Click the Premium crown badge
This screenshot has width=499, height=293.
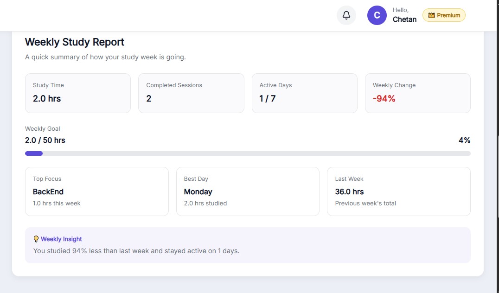coord(444,15)
